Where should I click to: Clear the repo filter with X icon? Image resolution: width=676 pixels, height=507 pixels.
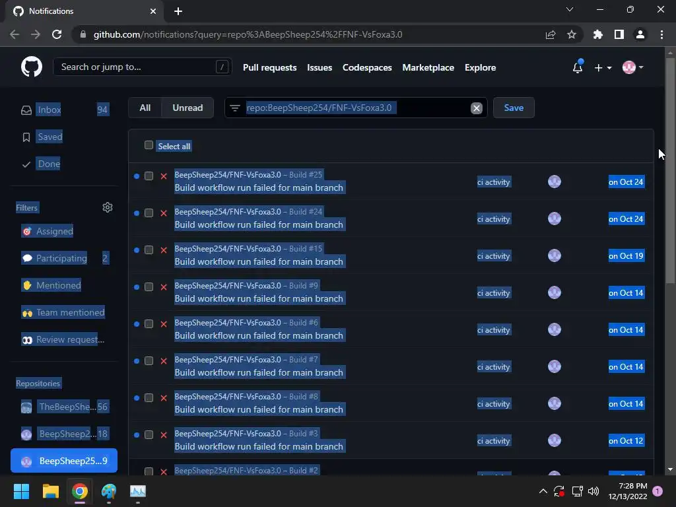pos(476,108)
